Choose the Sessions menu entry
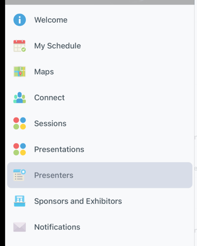This screenshot has height=246, width=197. pos(50,123)
